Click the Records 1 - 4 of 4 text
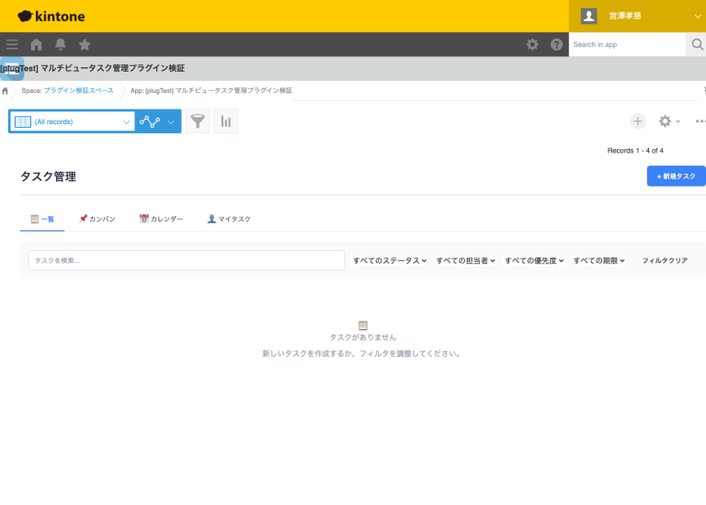The height and width of the screenshot is (505, 706). [x=635, y=151]
